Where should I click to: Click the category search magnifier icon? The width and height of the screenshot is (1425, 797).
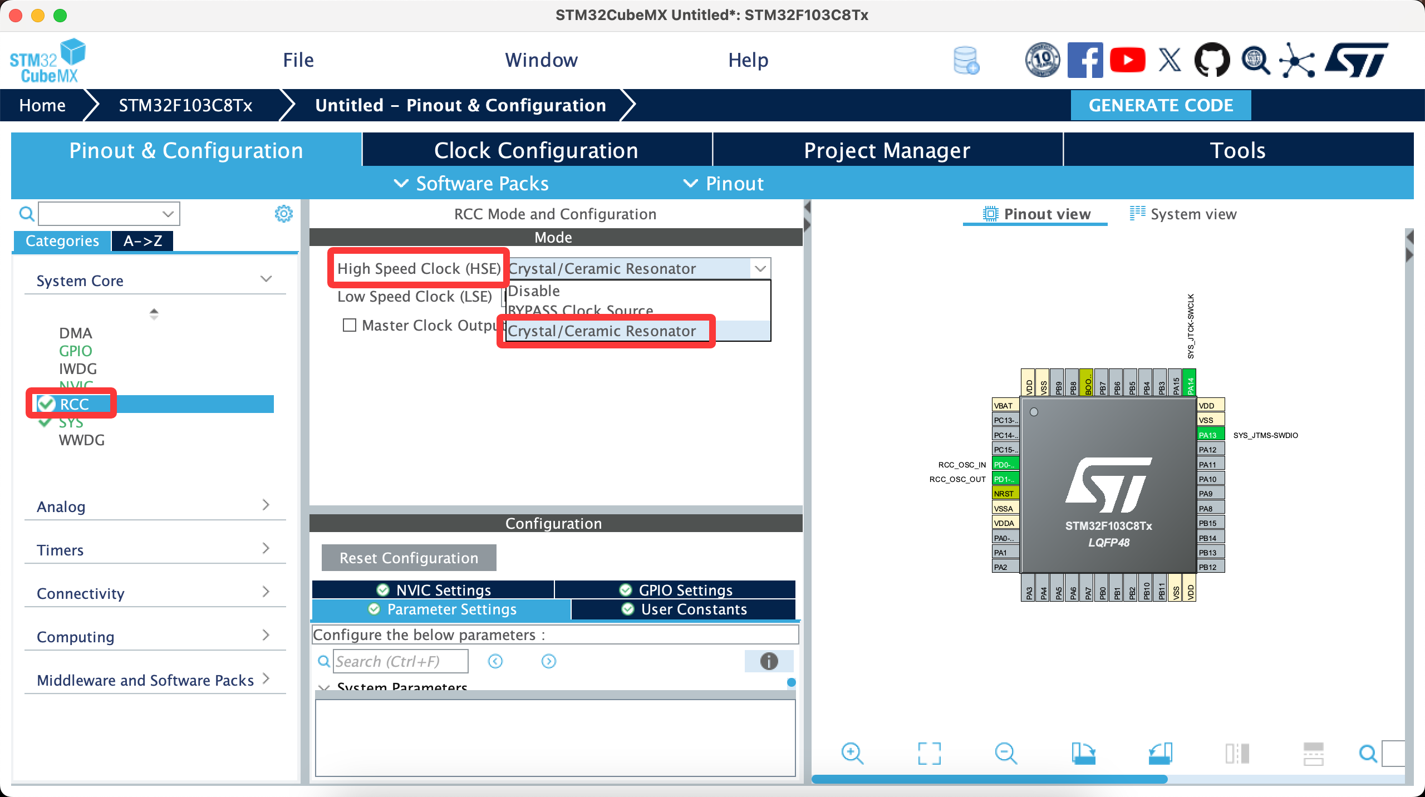coord(26,214)
